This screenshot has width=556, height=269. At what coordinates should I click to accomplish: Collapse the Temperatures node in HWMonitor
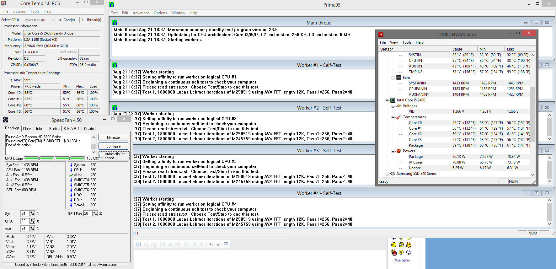pyautogui.click(x=393, y=117)
